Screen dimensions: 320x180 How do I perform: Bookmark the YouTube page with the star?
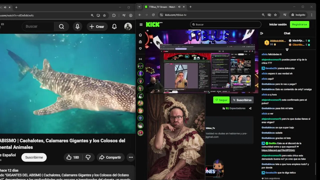coord(104,15)
